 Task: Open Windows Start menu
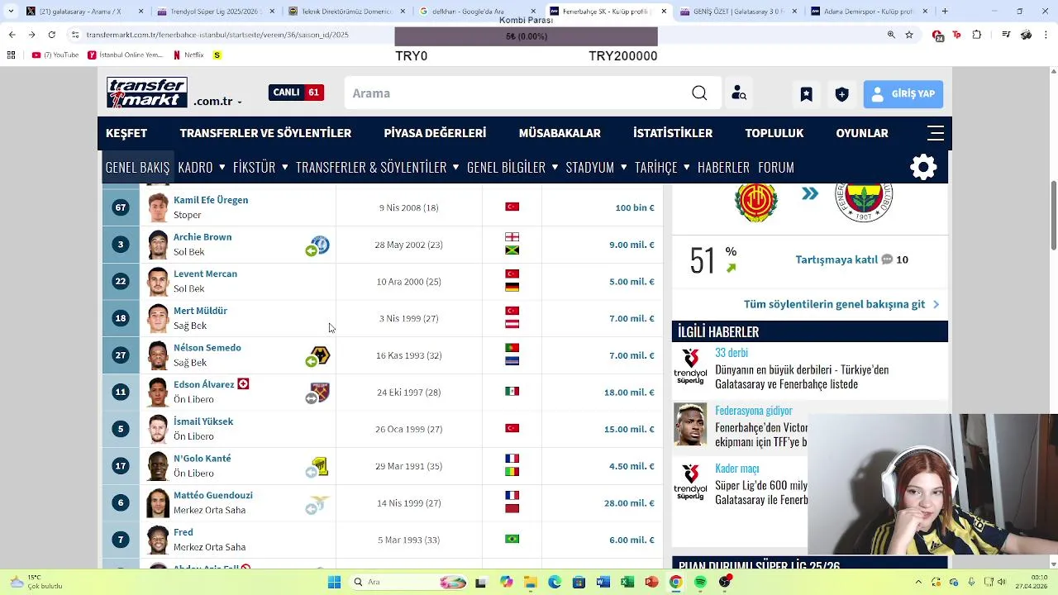[x=334, y=582]
